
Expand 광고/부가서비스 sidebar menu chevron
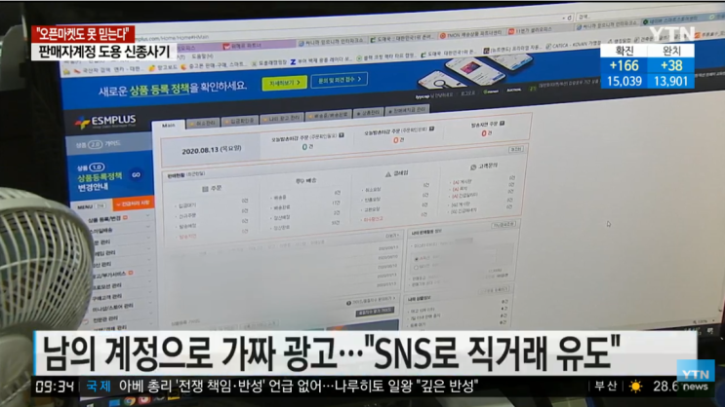[x=150, y=271]
